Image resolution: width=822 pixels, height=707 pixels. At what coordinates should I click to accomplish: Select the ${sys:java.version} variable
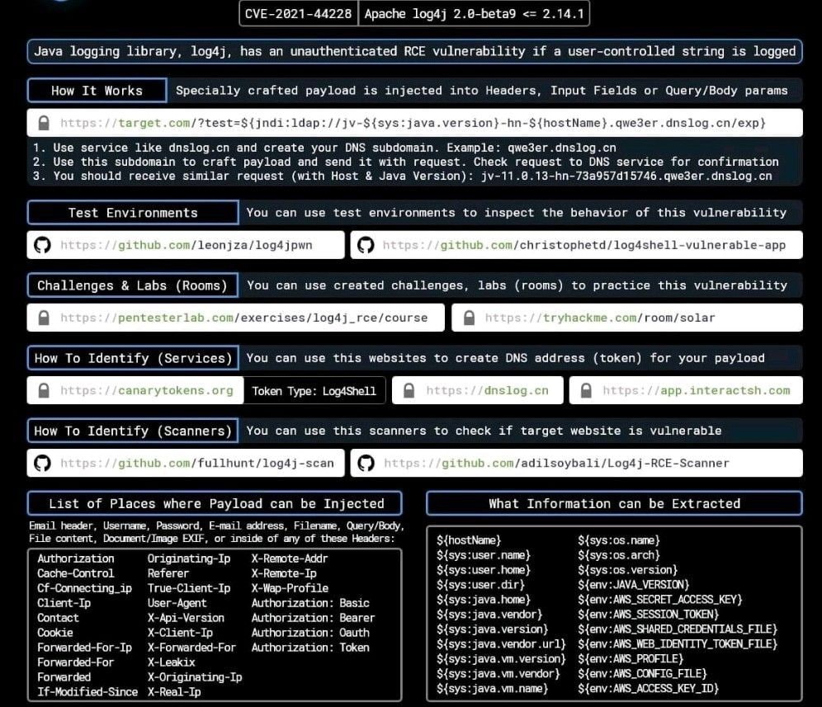pos(492,629)
